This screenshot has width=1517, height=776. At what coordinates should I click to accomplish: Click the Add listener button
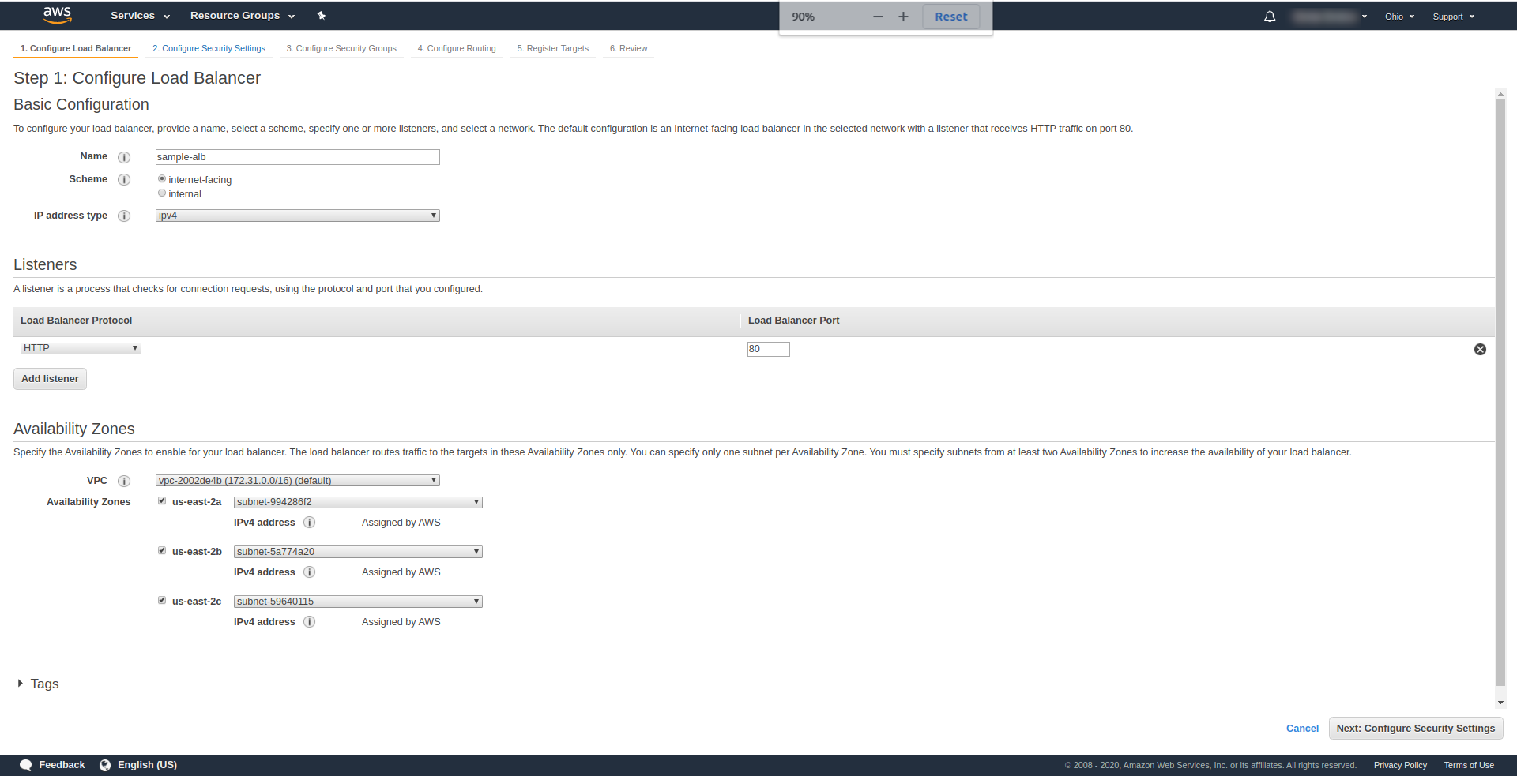(50, 379)
